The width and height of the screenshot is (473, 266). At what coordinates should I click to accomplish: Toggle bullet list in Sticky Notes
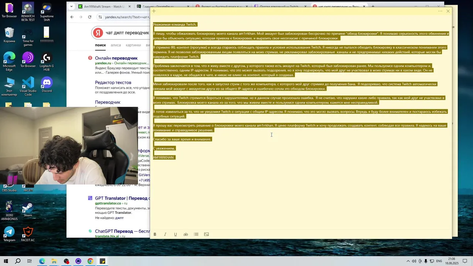point(196,234)
